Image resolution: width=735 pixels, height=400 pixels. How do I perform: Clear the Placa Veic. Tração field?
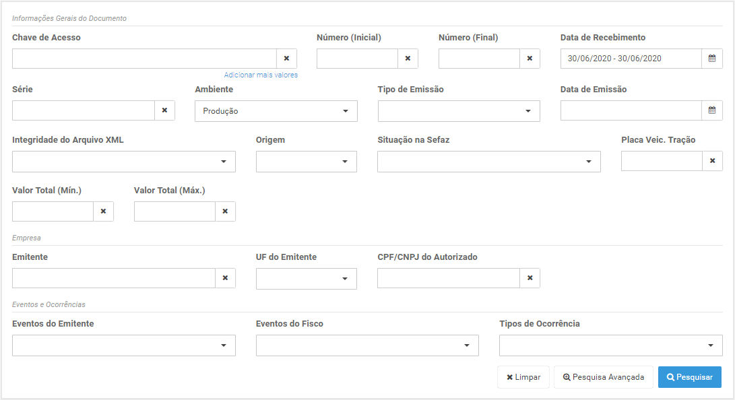pyautogui.click(x=713, y=161)
